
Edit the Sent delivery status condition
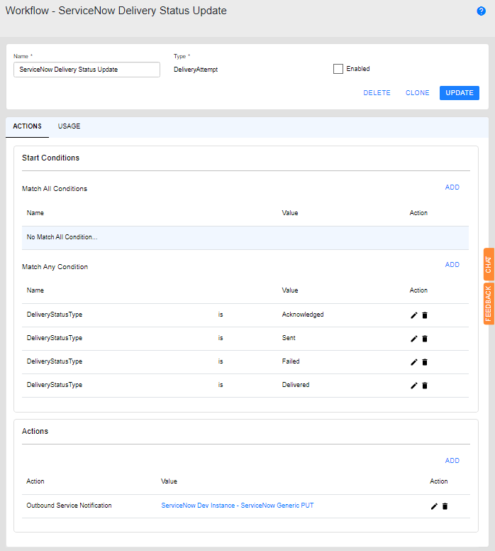click(x=414, y=339)
